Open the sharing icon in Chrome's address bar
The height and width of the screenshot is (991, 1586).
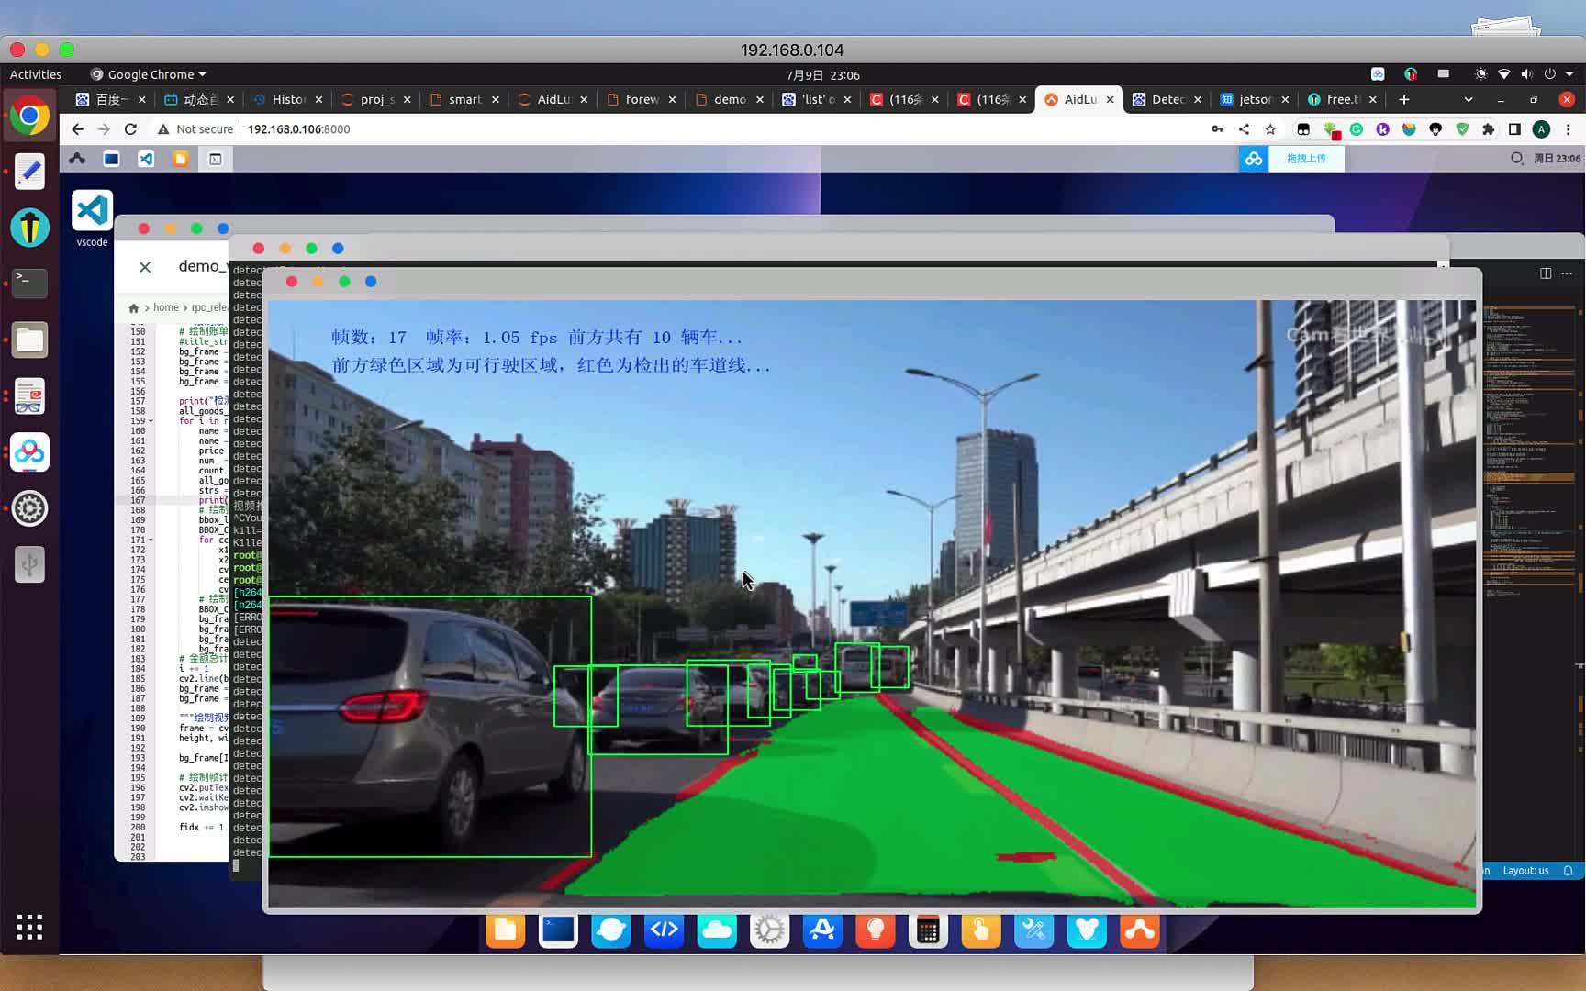1244,129
